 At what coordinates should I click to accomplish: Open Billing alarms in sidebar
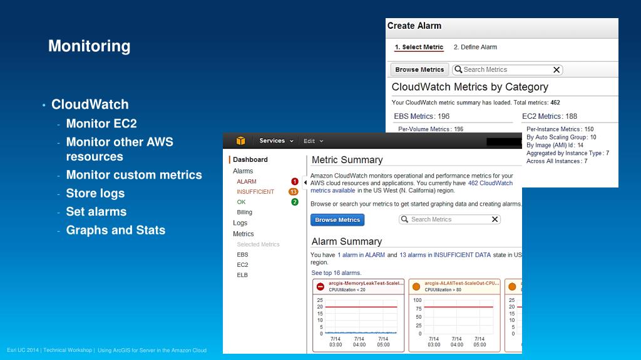[x=245, y=212]
